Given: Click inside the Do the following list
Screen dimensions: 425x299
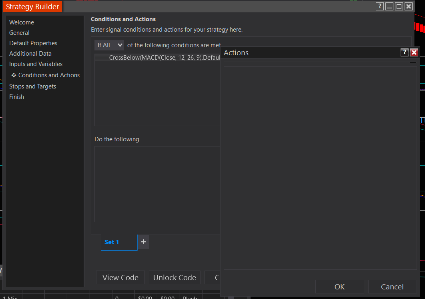Looking at the screenshot, I should pos(157,184).
